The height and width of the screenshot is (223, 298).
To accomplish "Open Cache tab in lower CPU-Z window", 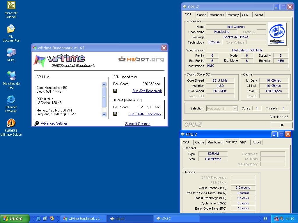I will click(x=200, y=142).
